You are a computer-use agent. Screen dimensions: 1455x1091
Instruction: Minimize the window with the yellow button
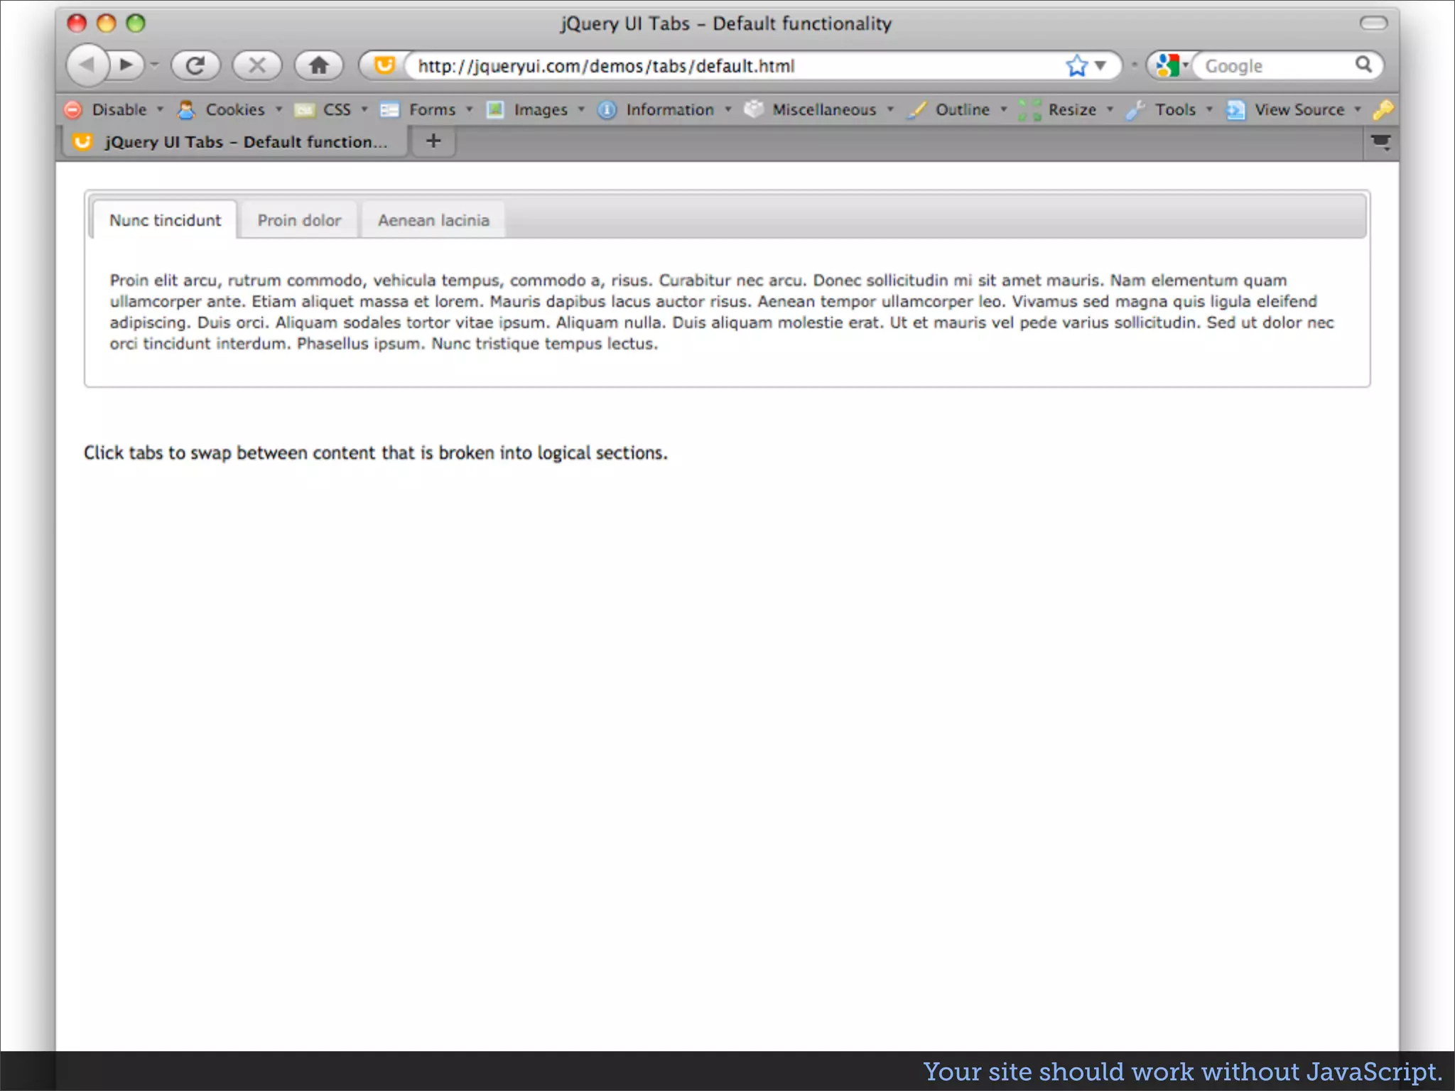coord(106,23)
